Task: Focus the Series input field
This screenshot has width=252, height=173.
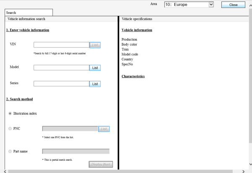Action: [61, 84]
